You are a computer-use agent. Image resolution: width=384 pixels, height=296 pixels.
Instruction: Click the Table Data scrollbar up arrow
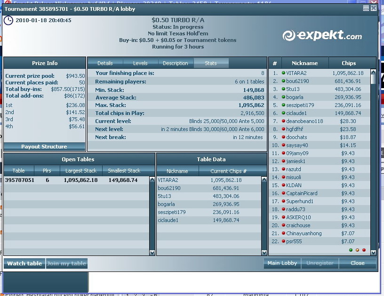pos(264,180)
